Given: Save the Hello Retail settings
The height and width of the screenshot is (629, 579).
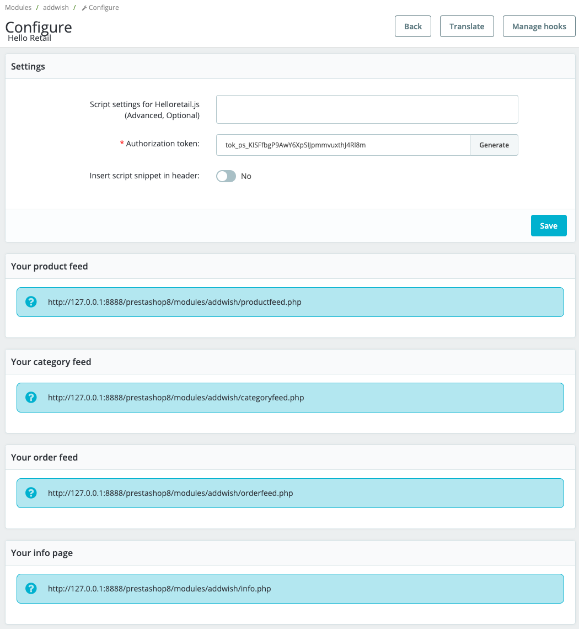Looking at the screenshot, I should (548, 225).
